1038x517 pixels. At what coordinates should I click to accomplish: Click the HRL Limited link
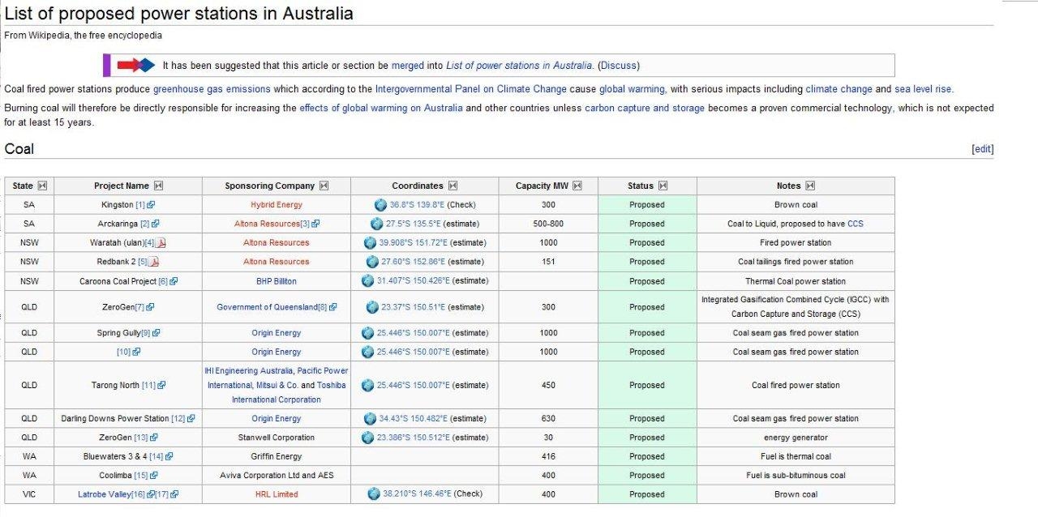tap(277, 494)
